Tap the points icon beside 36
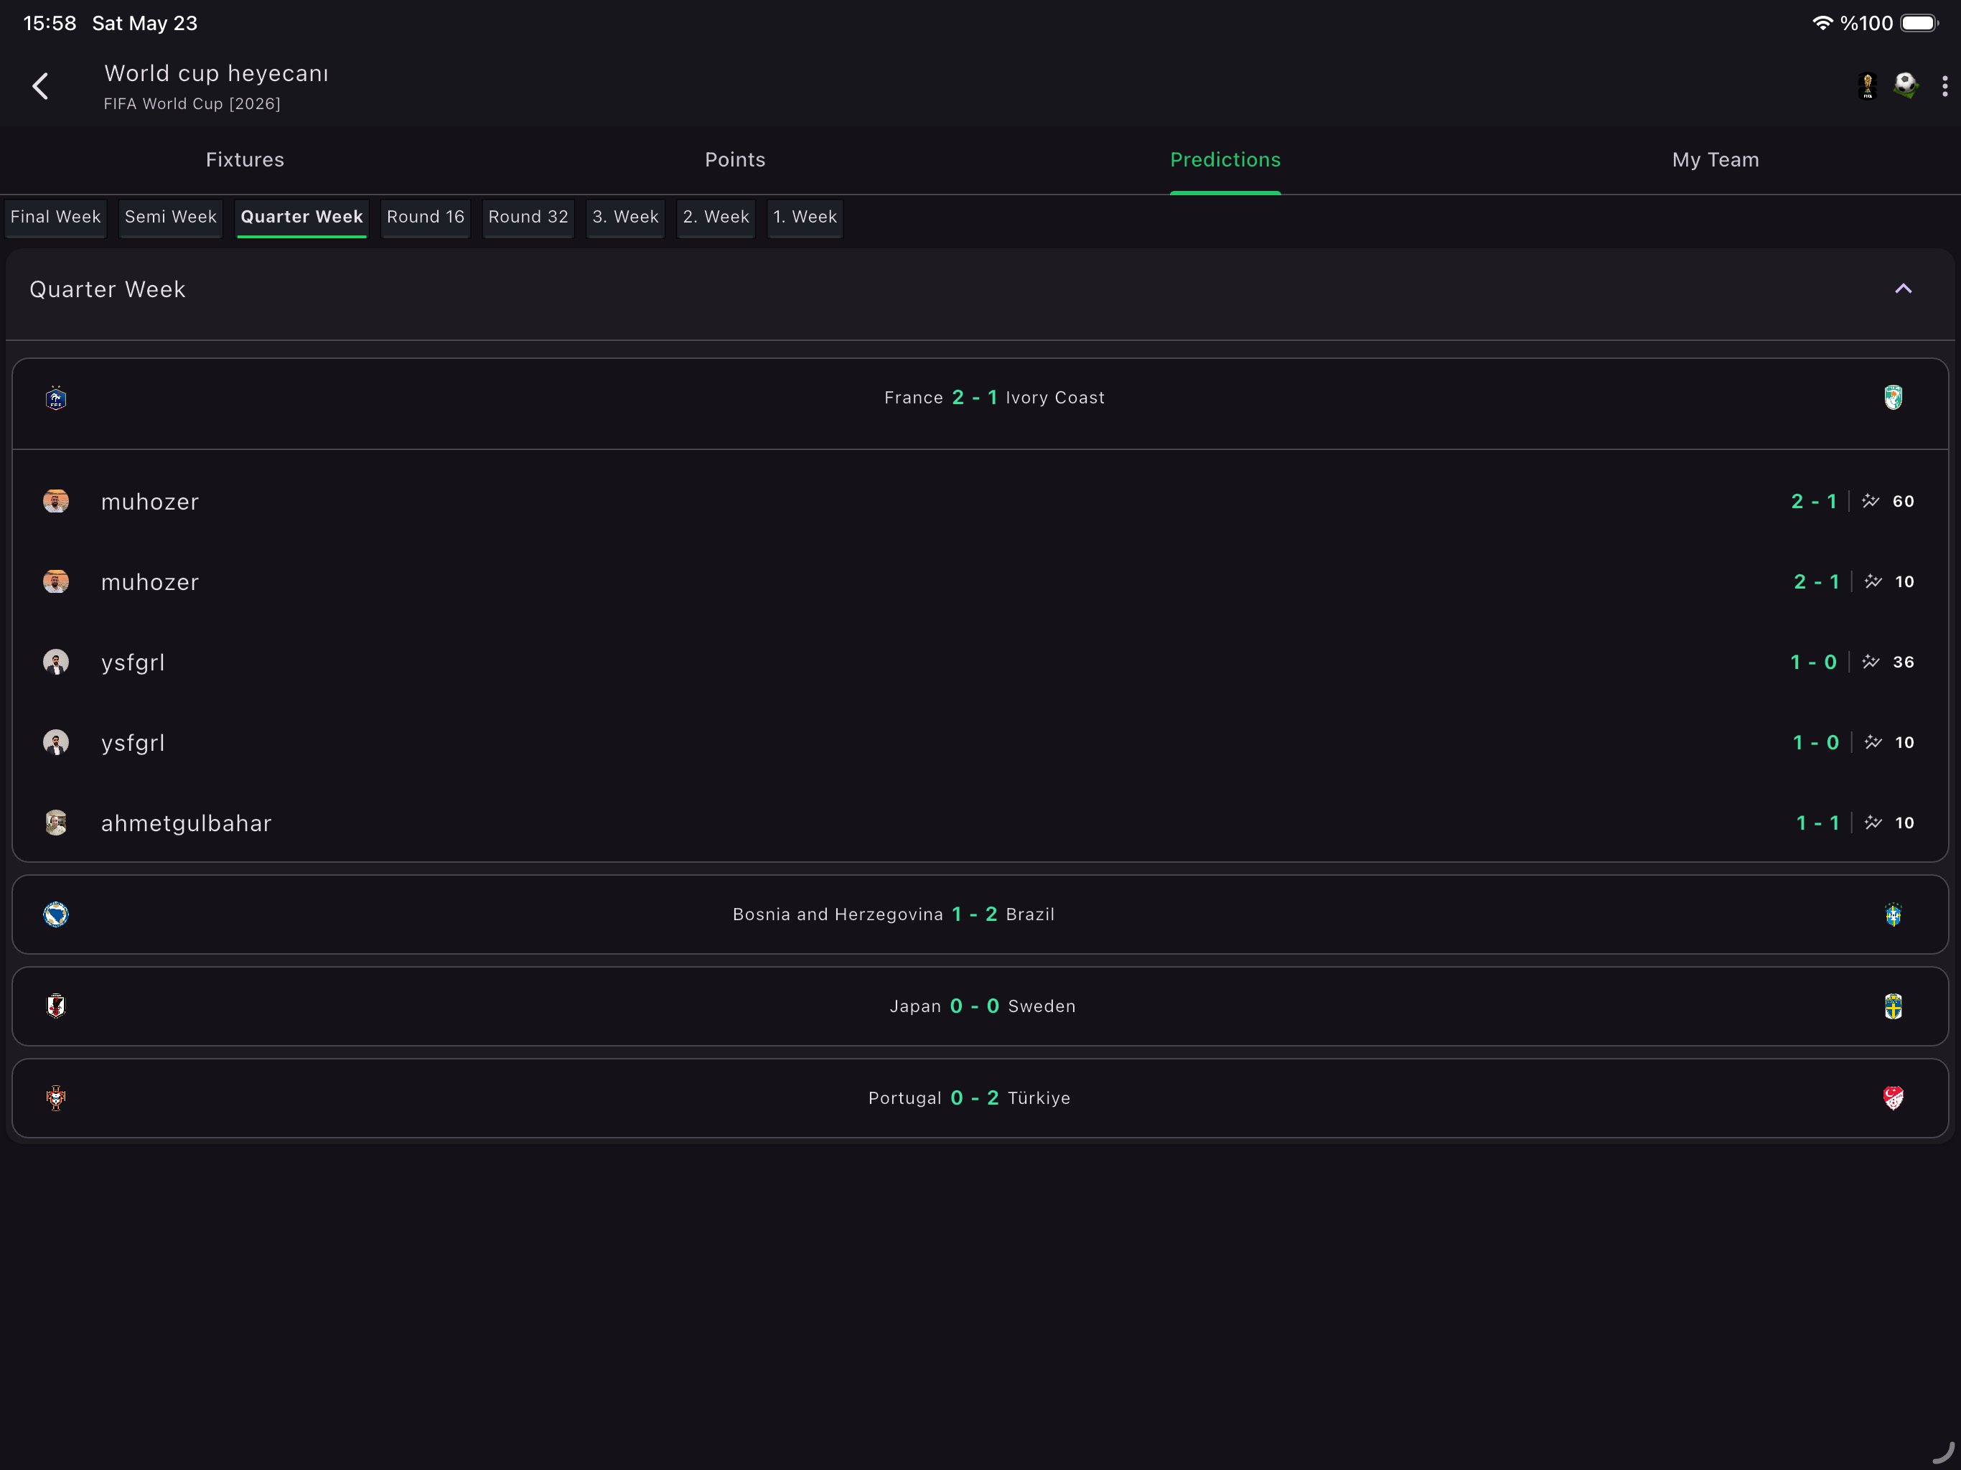Image resolution: width=1961 pixels, height=1470 pixels. click(1870, 663)
